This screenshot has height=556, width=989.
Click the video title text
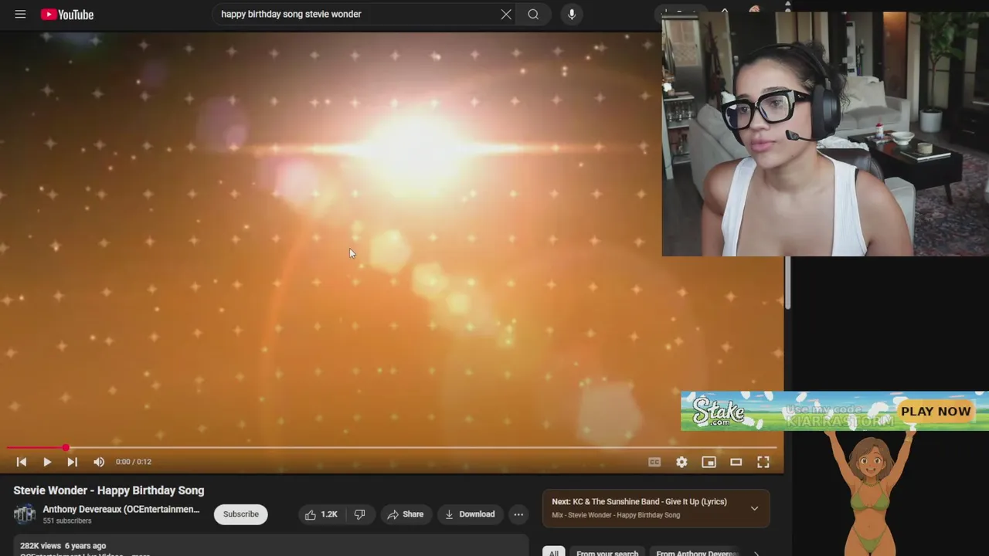click(x=109, y=490)
